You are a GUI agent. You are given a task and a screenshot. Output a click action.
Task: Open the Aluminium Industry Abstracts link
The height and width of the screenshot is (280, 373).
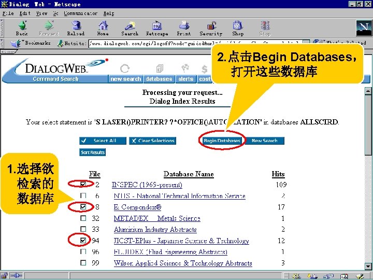pyautogui.click(x=155, y=230)
